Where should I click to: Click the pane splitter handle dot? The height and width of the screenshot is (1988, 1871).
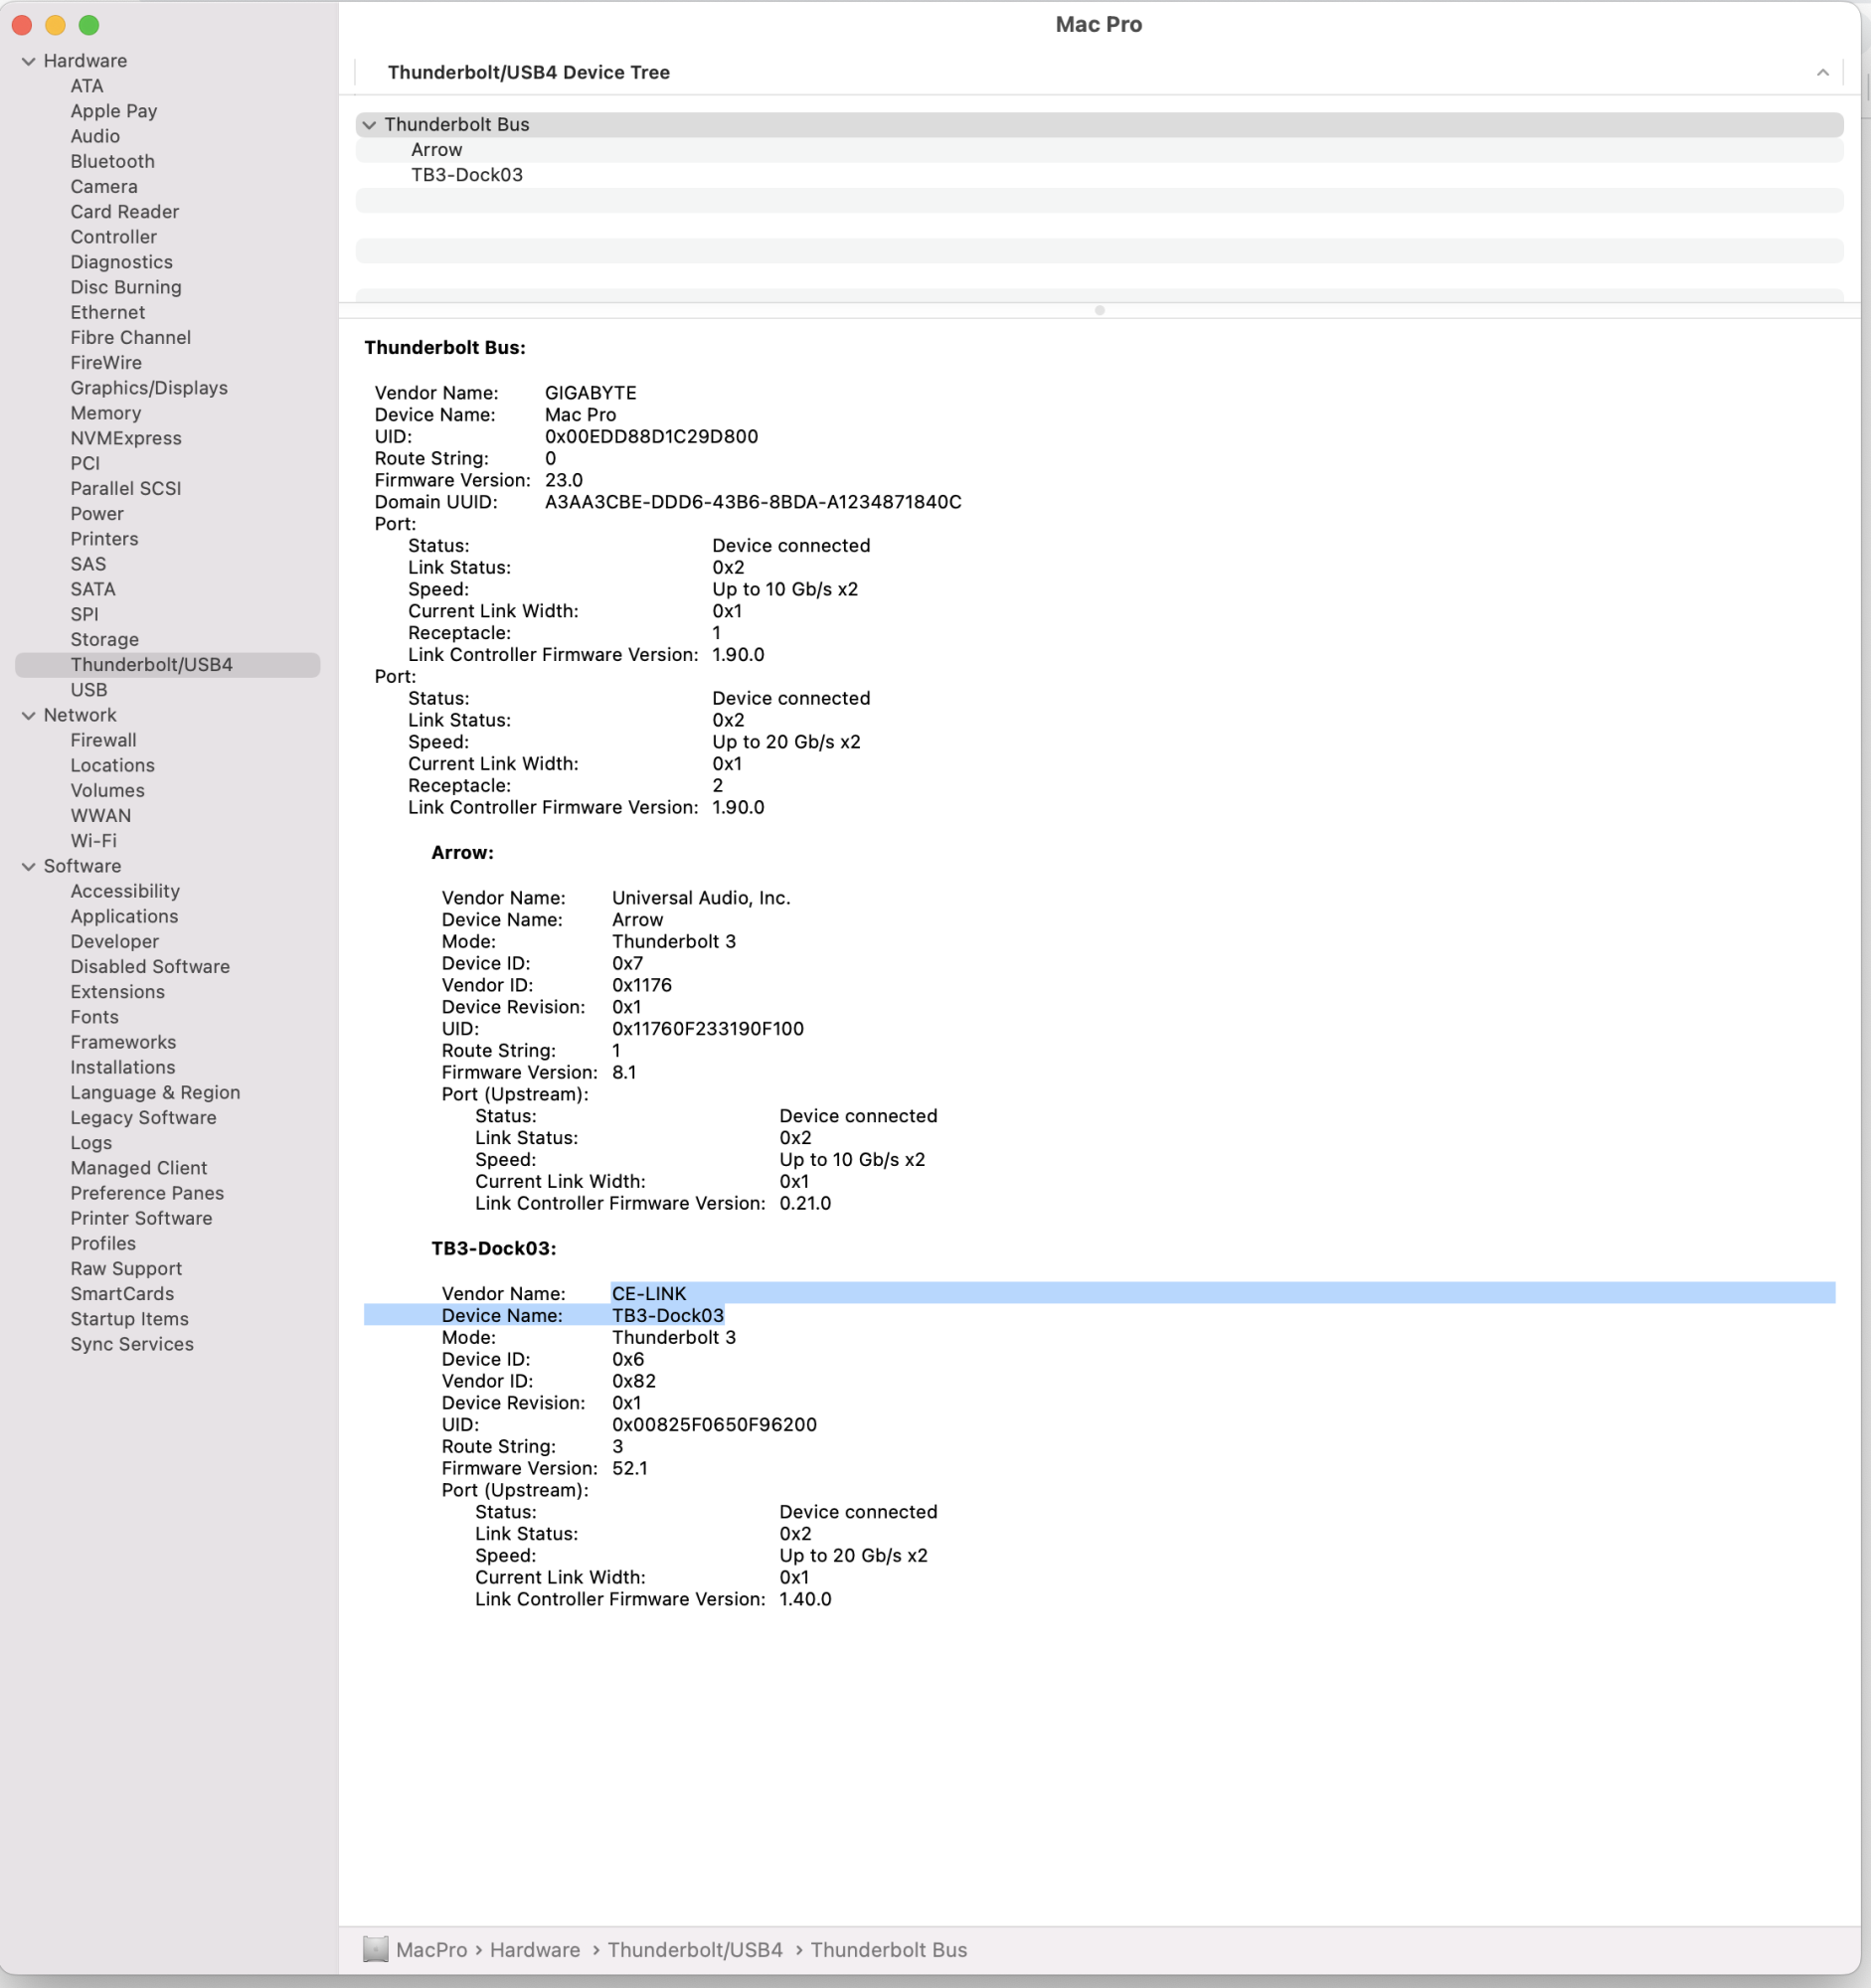pyautogui.click(x=1099, y=310)
